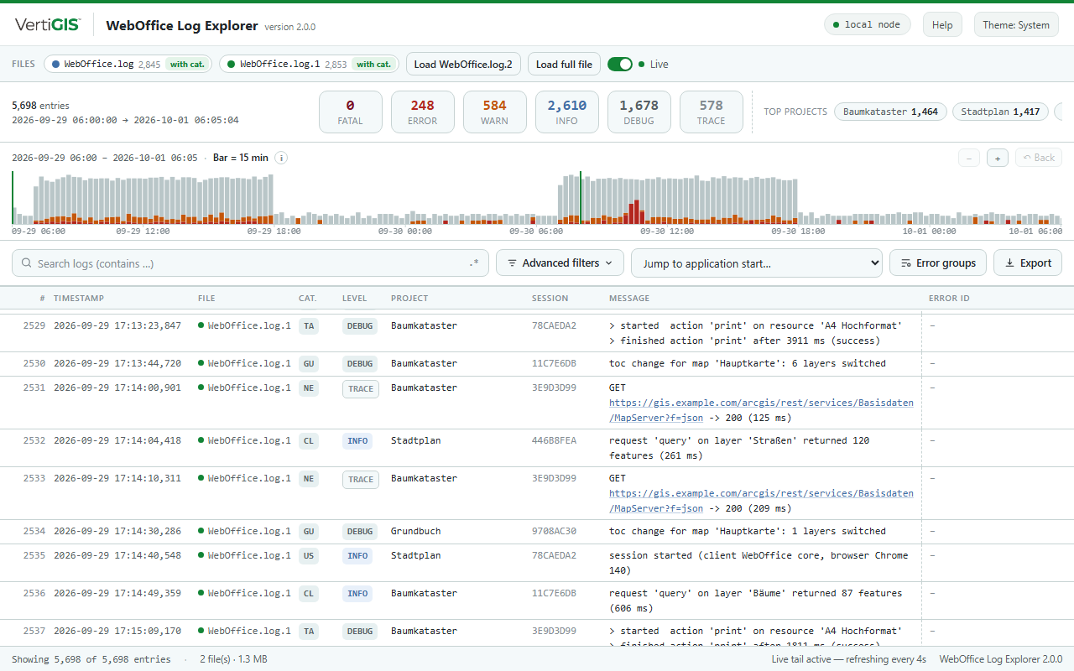1074x671 pixels.
Task: Click the US category badge on row 2535
Action: coord(309,556)
